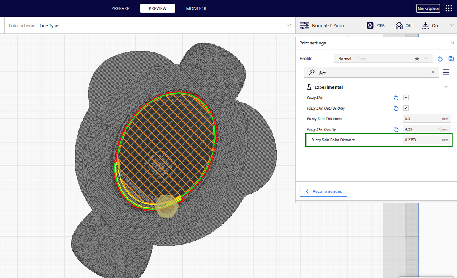Click the 20% infill density icon
This screenshot has width=457, height=278.
370,25
